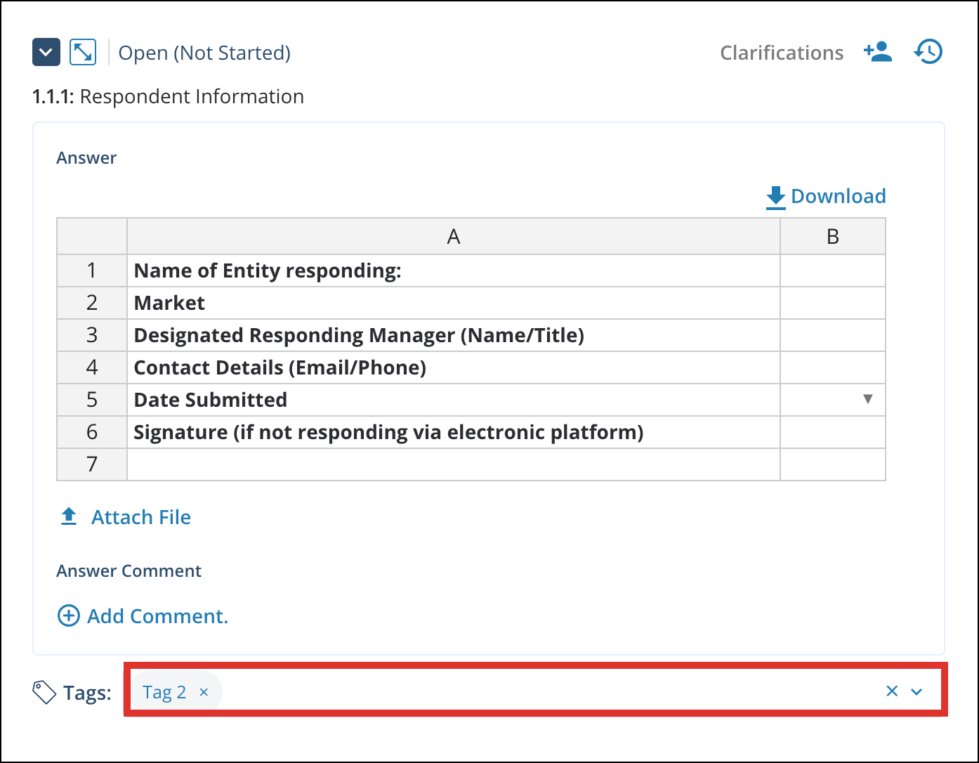Click the add respondent person icon
The height and width of the screenshot is (763, 979).
(878, 51)
